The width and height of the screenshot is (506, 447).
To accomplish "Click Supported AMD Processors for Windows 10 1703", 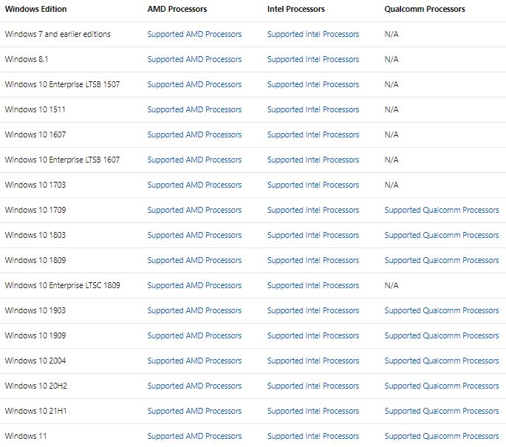I will pyautogui.click(x=194, y=185).
